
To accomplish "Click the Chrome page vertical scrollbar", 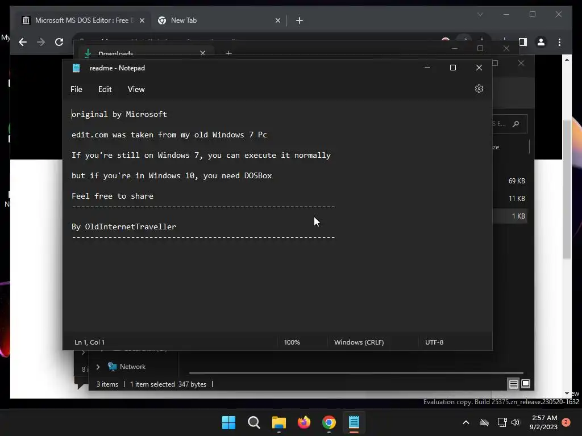I will (567, 189).
